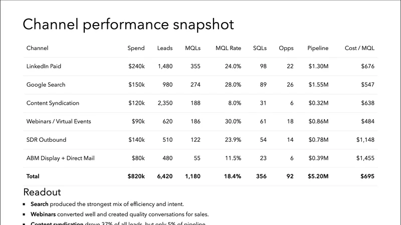Select the 'Channel' column header

(38, 49)
